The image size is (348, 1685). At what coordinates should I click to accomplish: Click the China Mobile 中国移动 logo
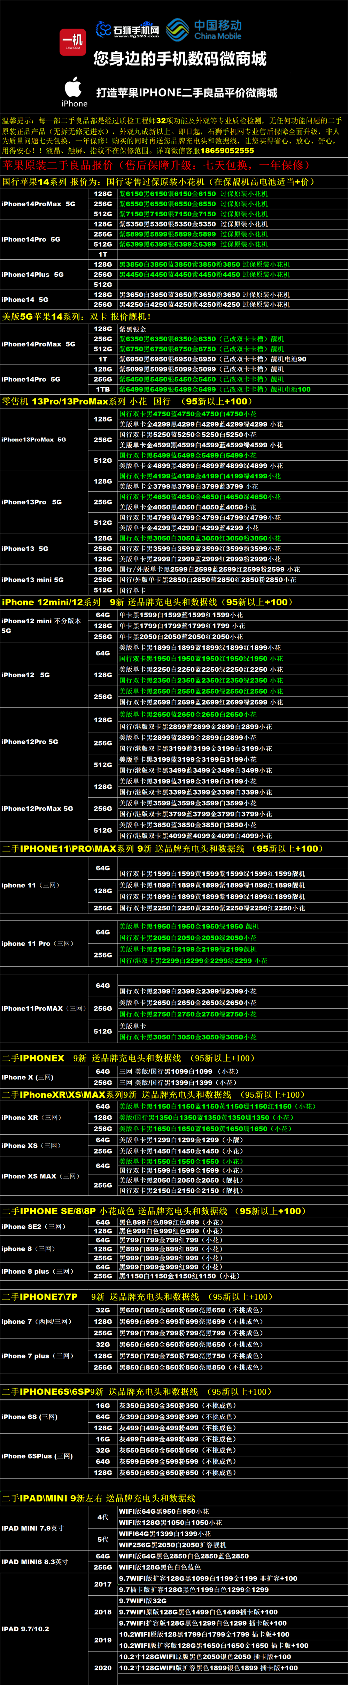point(203,29)
